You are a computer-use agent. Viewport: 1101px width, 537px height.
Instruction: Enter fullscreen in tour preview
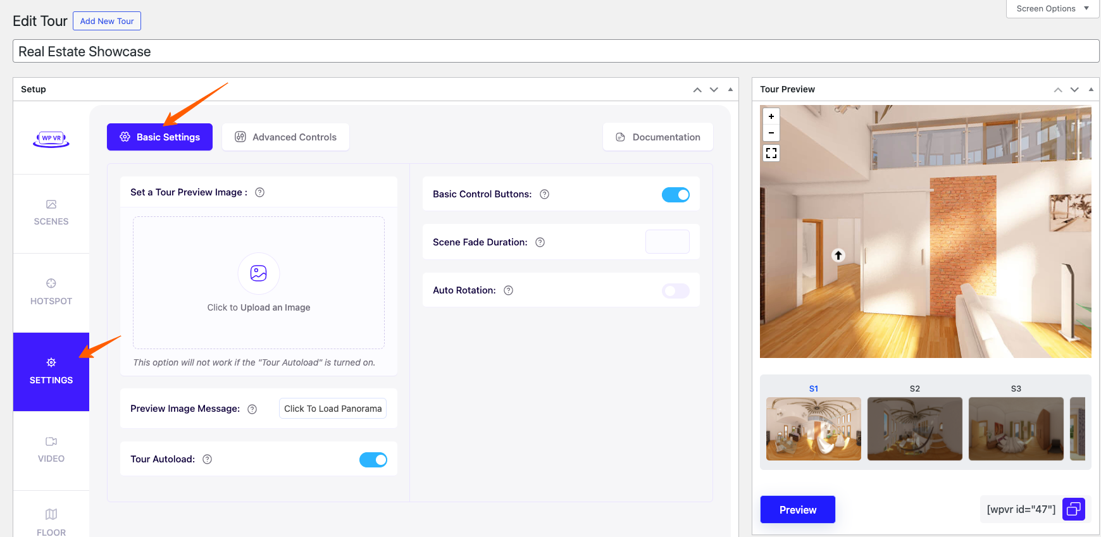click(x=771, y=153)
